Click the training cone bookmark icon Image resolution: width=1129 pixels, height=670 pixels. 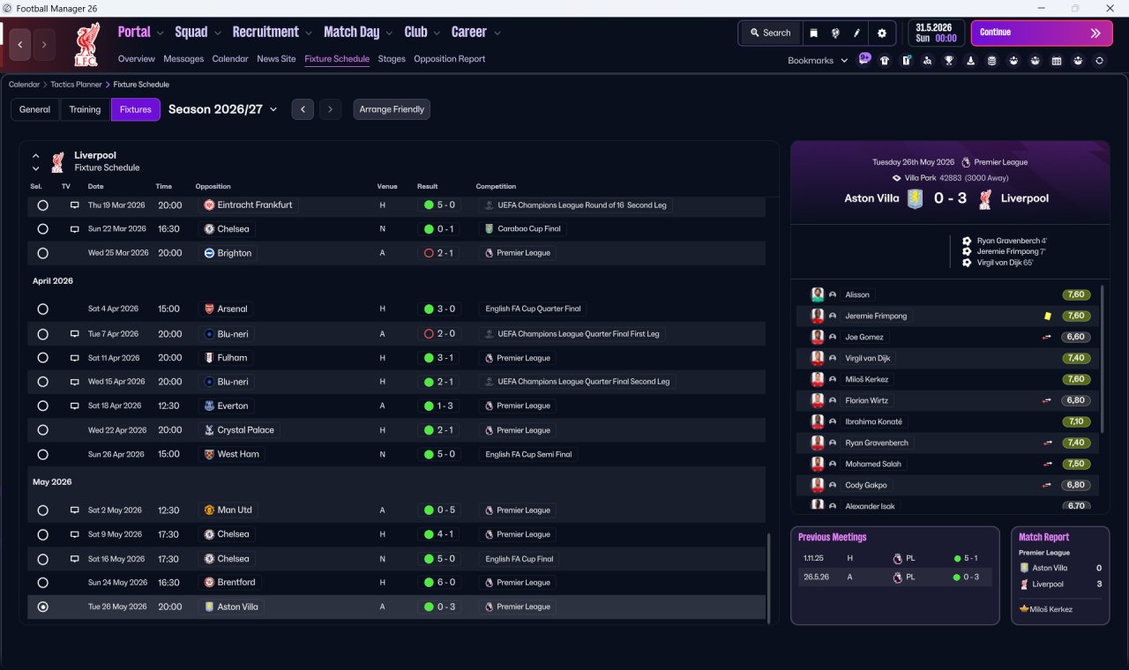(x=970, y=61)
